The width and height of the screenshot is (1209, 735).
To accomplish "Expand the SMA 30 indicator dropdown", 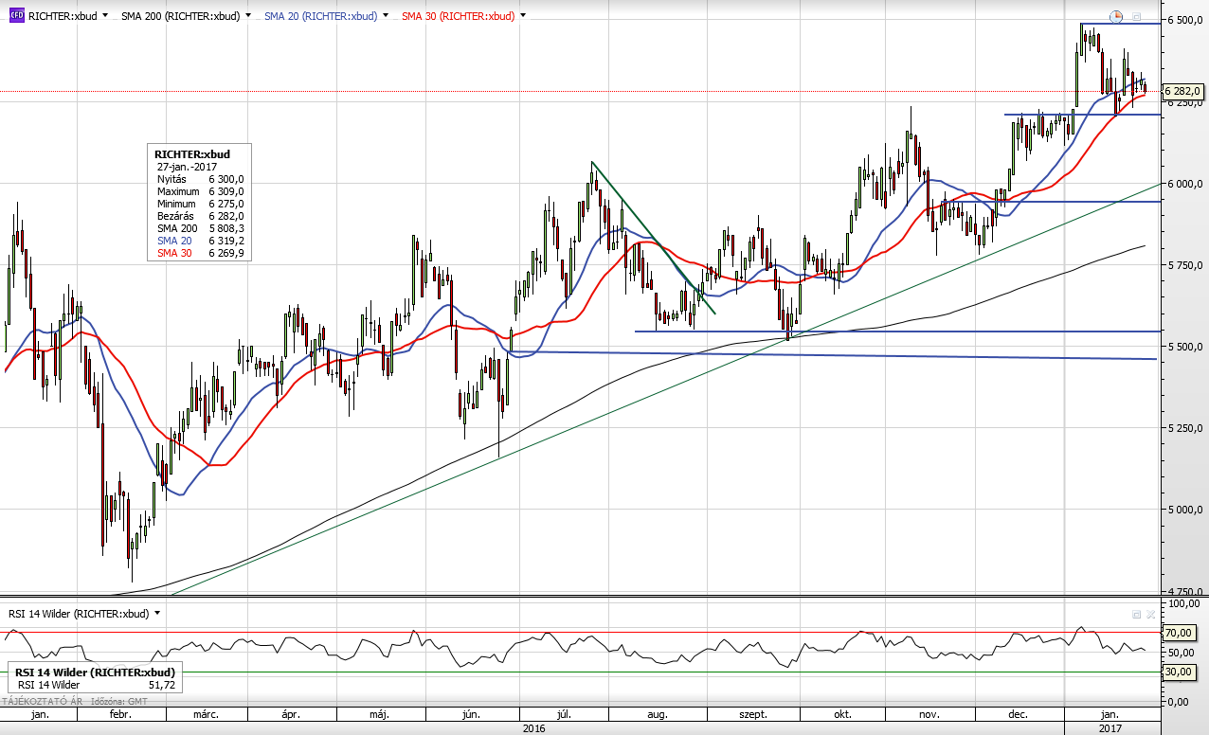I will [x=524, y=17].
